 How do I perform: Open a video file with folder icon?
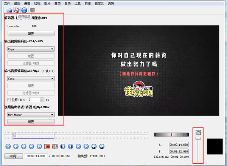click(x=9, y=10)
